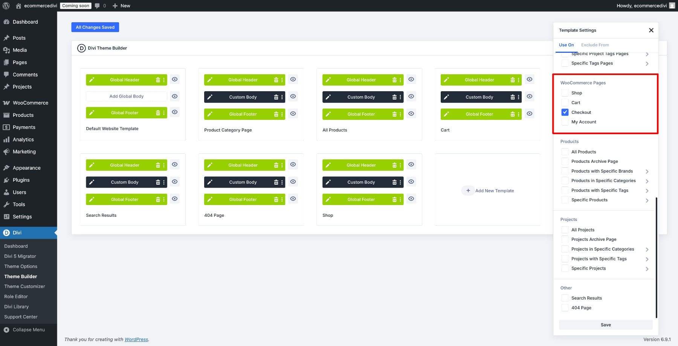Expand Products in Specific Categories chevron

[647, 181]
